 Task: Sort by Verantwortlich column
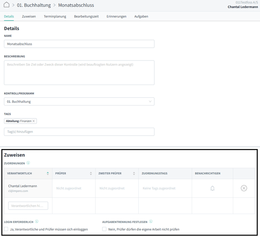point(48,173)
